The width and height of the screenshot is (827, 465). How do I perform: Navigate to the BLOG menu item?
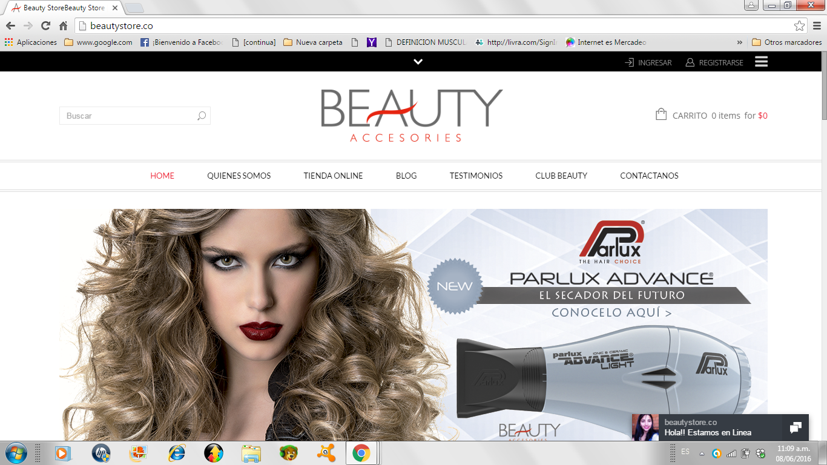(406, 176)
